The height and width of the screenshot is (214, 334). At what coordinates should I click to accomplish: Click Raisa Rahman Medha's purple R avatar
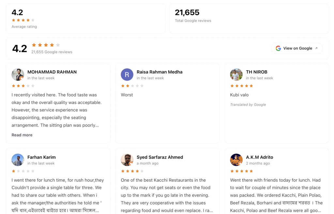coord(127,74)
